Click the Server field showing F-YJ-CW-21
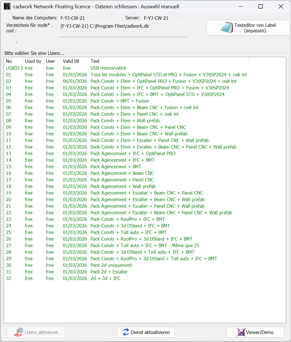The image size is (291, 342). click(x=165, y=18)
